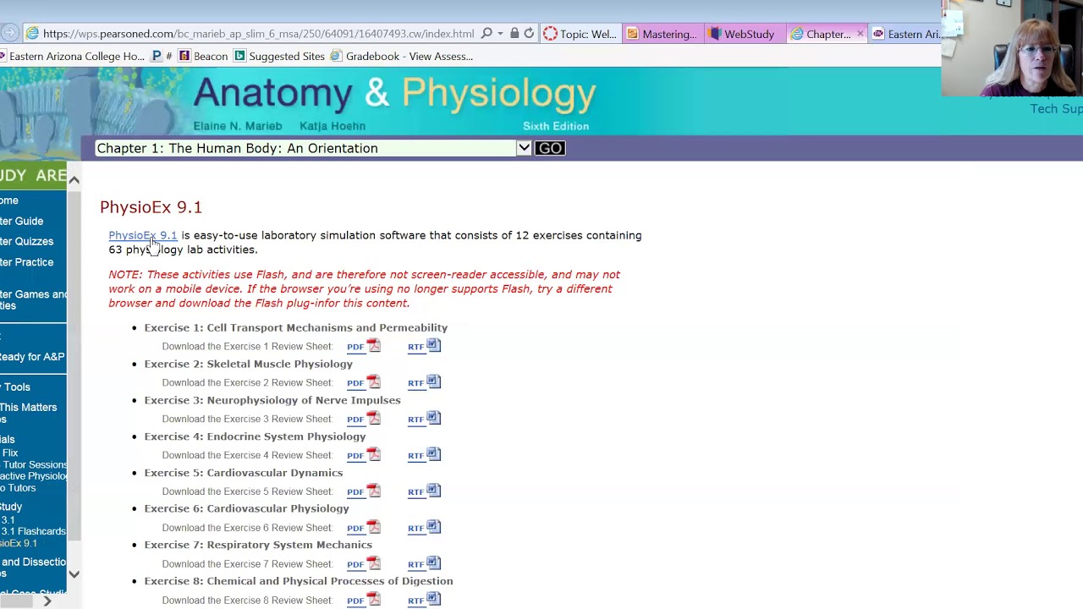The width and height of the screenshot is (1083, 609).
Task: Select PhysioEx 9.1 in sidebar
Action: click(19, 543)
